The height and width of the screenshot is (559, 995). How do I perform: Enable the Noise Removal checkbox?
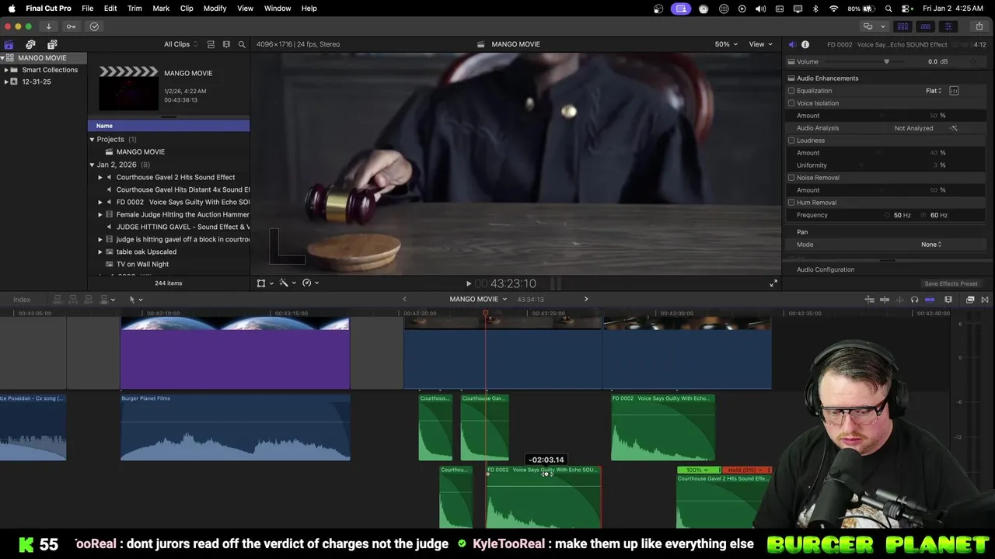tap(791, 178)
